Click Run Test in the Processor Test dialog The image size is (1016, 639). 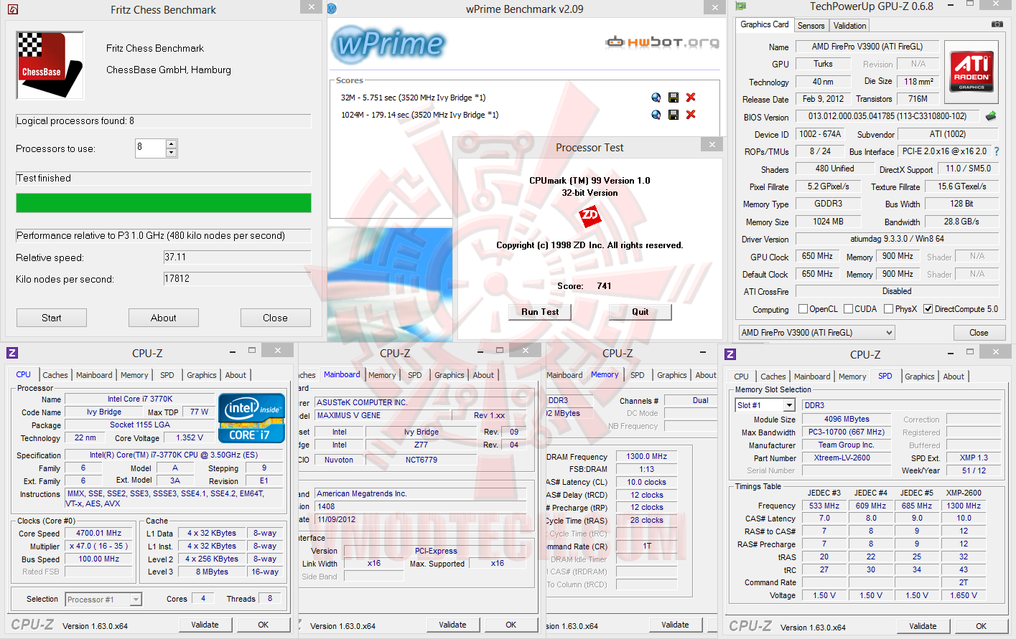pyautogui.click(x=540, y=312)
